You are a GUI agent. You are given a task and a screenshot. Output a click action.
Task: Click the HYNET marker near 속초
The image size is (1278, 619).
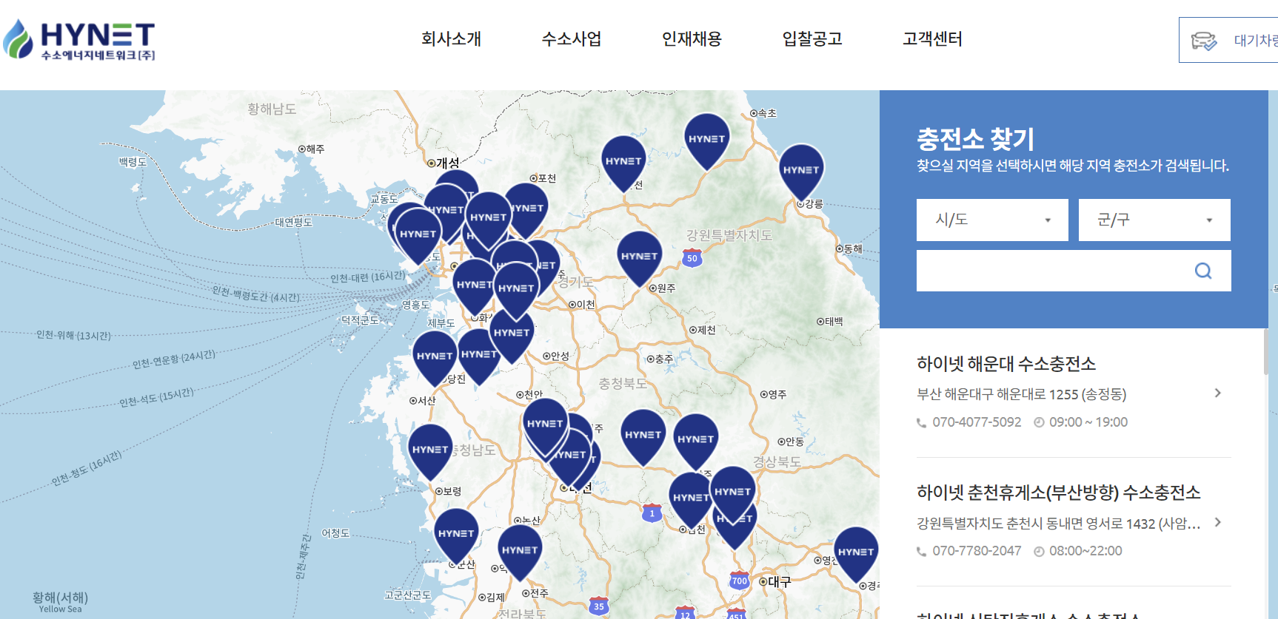[706, 141]
